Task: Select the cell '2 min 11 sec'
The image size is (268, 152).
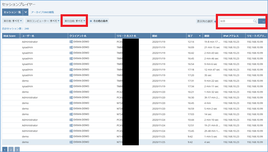Action: pos(211,86)
